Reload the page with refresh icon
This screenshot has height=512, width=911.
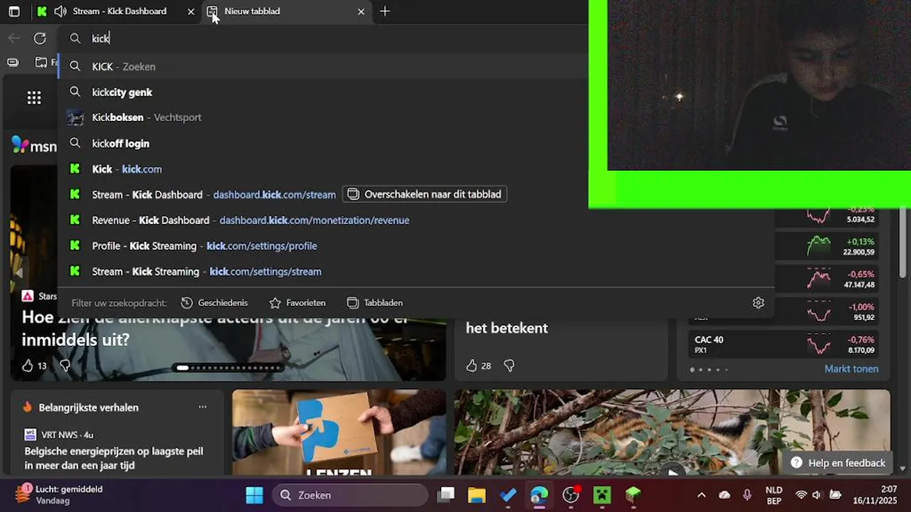coord(40,38)
